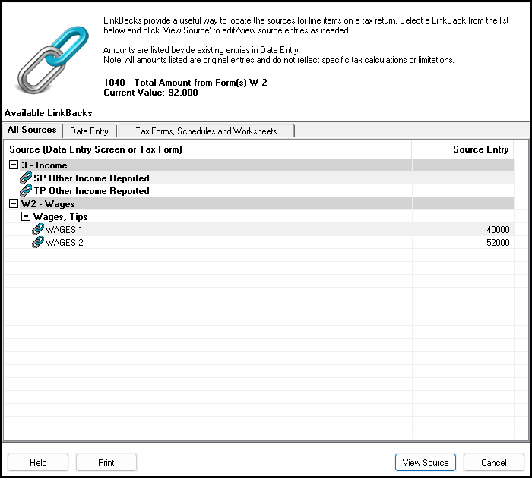Viewport: 532px width, 478px height.
Task: Collapse the Wages, Tips subgroup
Action: pos(26,217)
